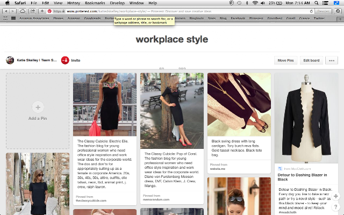
Task: Click the battery status indicator
Action: click(x=276, y=3)
